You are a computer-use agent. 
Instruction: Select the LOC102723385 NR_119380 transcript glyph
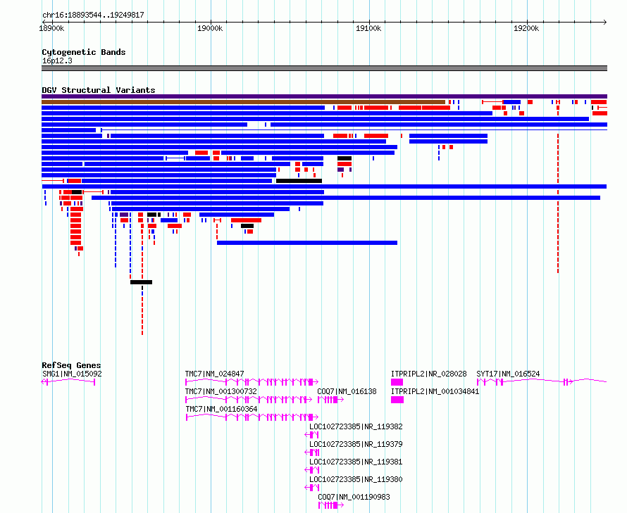coord(312,488)
